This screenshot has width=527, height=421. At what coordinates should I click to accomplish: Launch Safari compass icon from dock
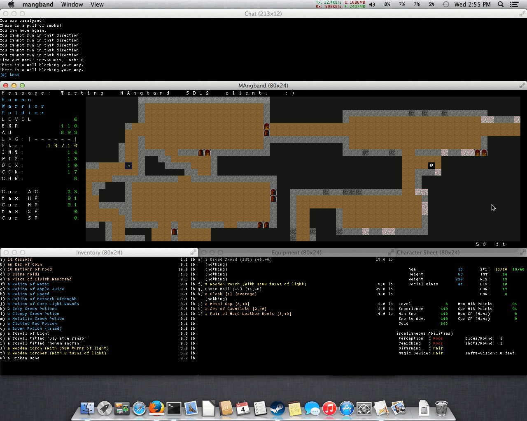click(139, 408)
